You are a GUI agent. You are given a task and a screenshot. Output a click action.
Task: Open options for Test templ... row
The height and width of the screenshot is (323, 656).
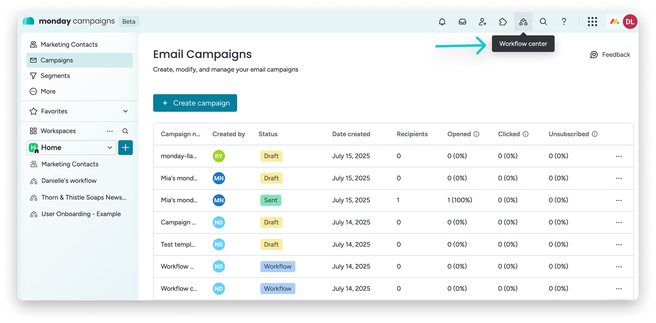[x=619, y=245]
